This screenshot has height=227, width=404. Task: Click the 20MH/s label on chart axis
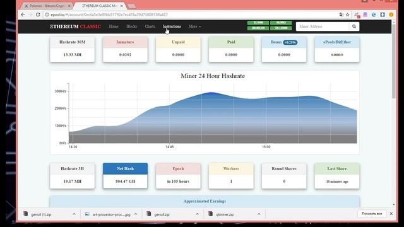coord(61,108)
